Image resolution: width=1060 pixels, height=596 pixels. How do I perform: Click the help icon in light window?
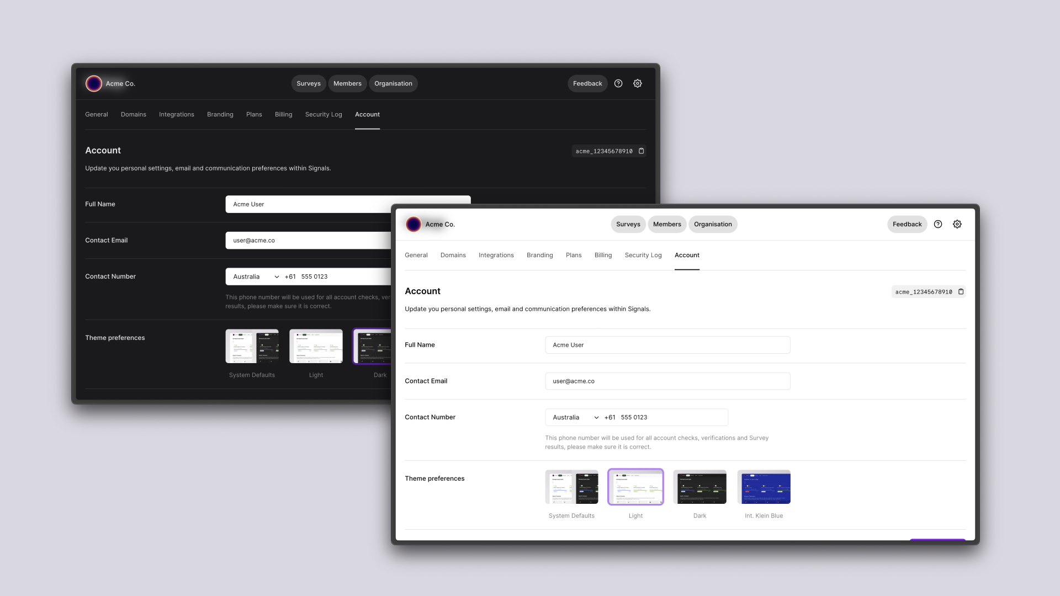pos(938,224)
